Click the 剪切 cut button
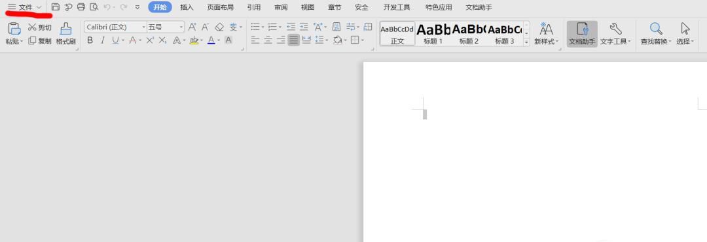 40,27
